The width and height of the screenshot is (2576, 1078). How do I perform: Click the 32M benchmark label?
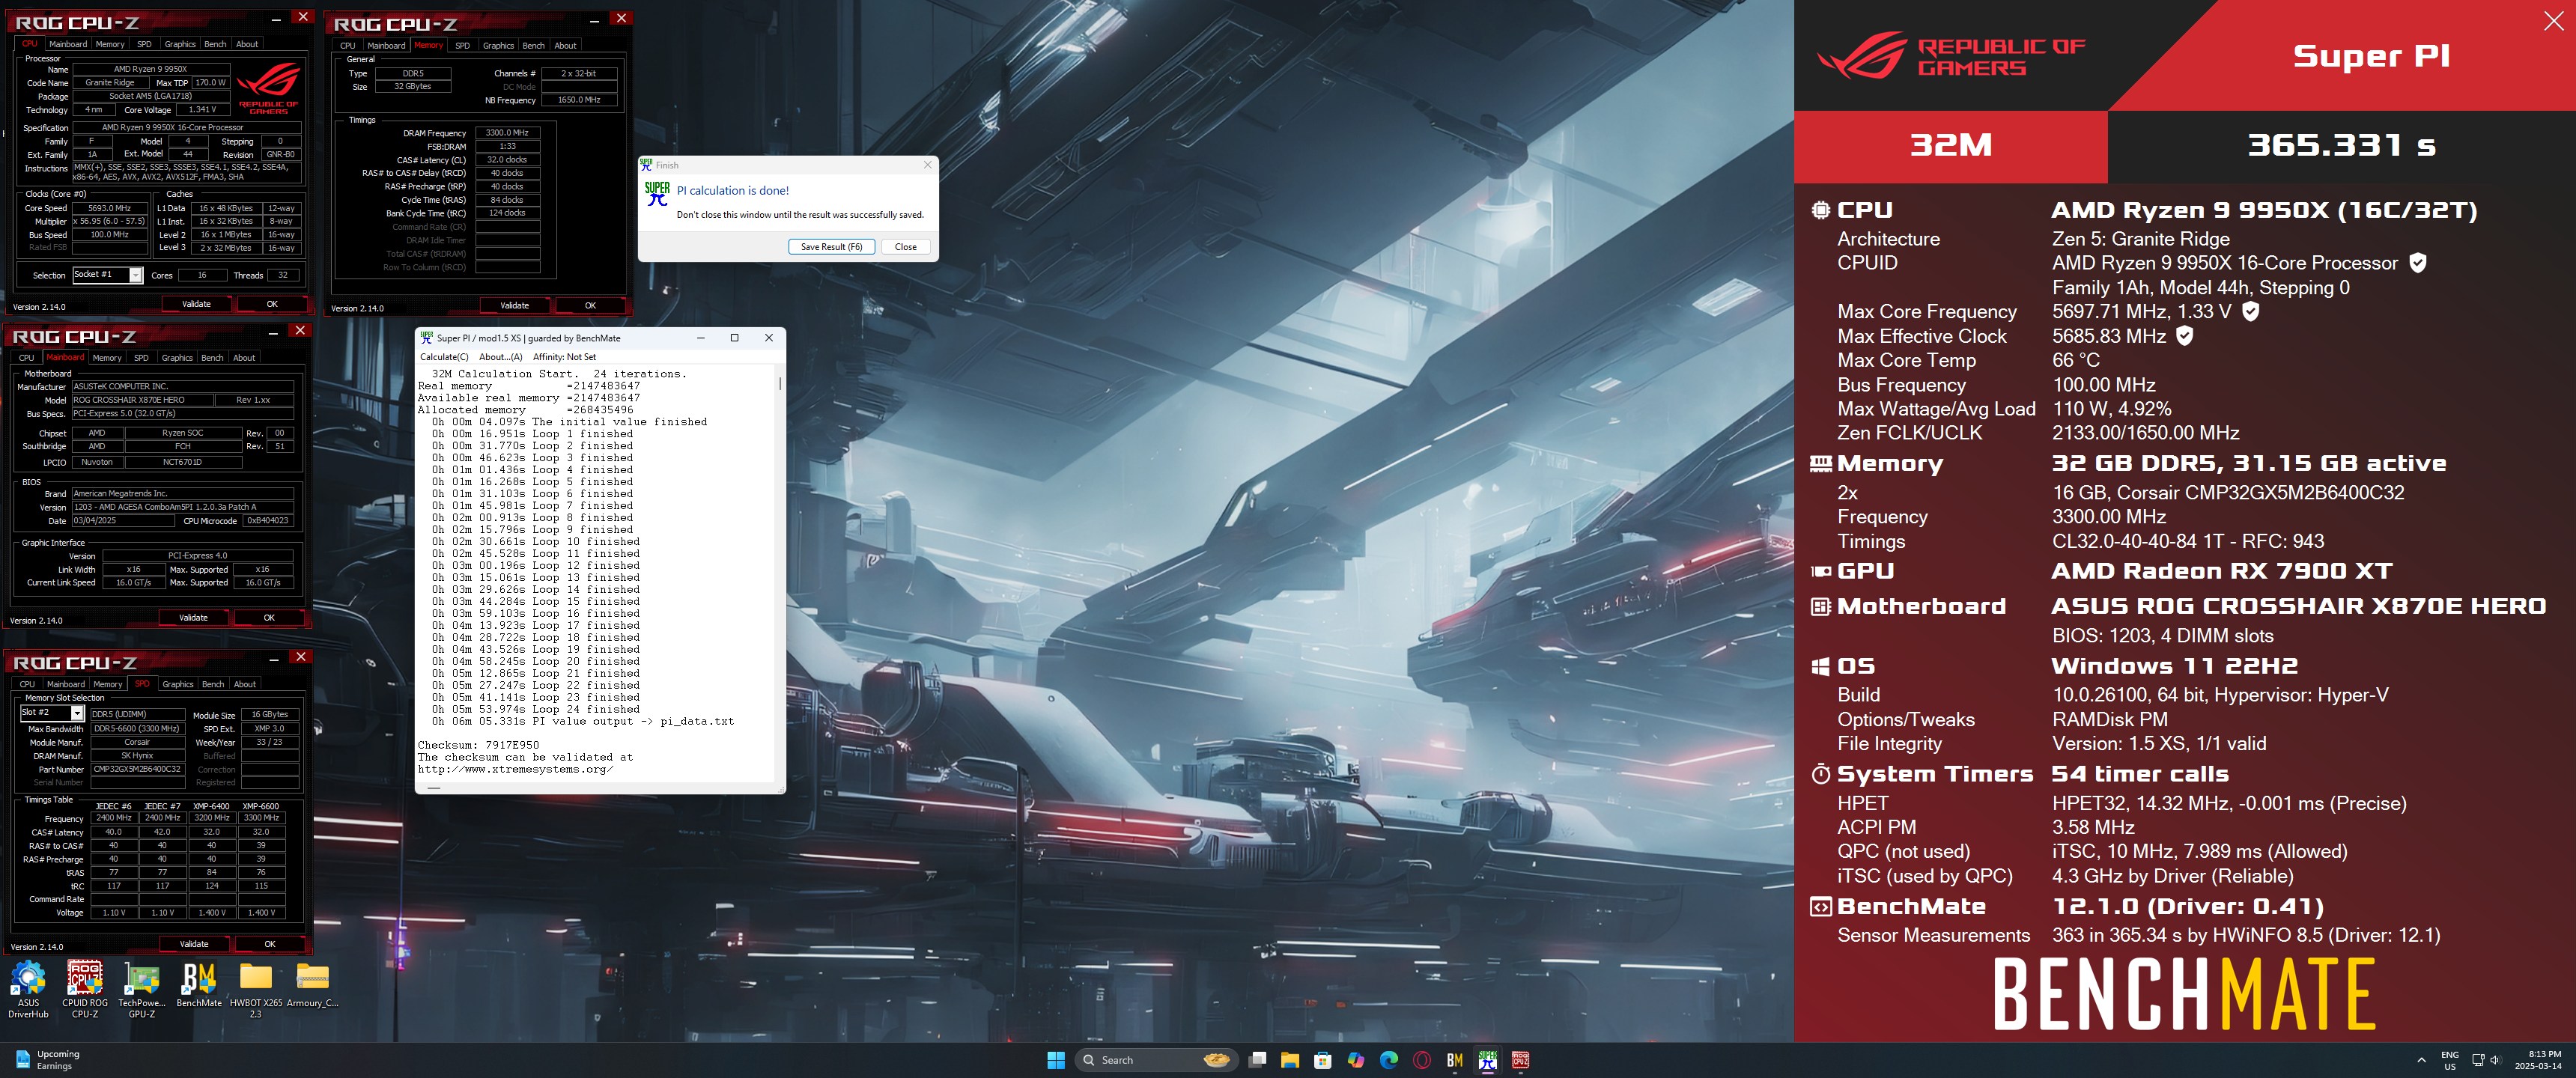pos(1950,146)
